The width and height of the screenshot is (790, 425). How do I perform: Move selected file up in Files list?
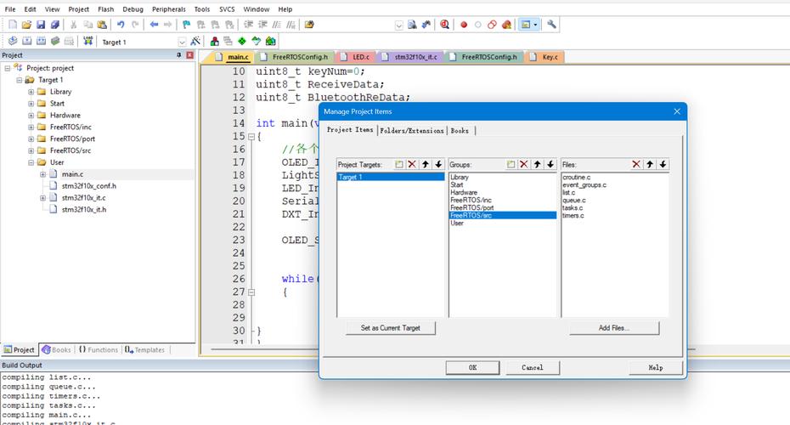(650, 164)
